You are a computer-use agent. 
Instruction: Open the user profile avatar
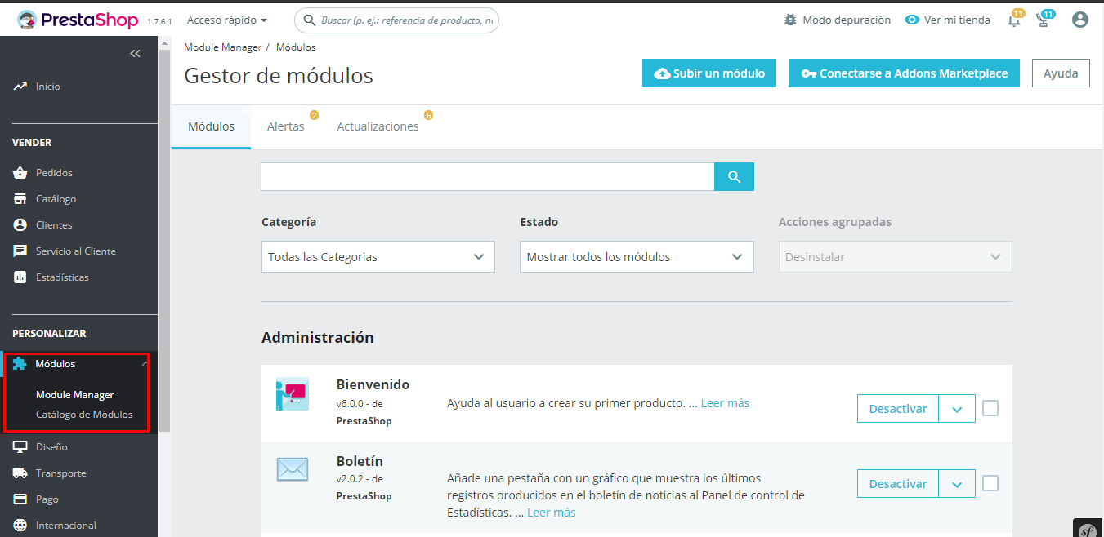[x=1080, y=20]
